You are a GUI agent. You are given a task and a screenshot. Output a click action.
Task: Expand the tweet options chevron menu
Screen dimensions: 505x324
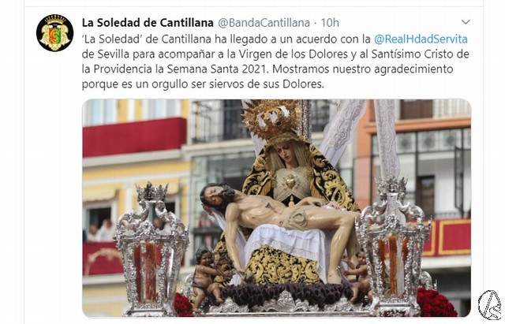(466, 22)
